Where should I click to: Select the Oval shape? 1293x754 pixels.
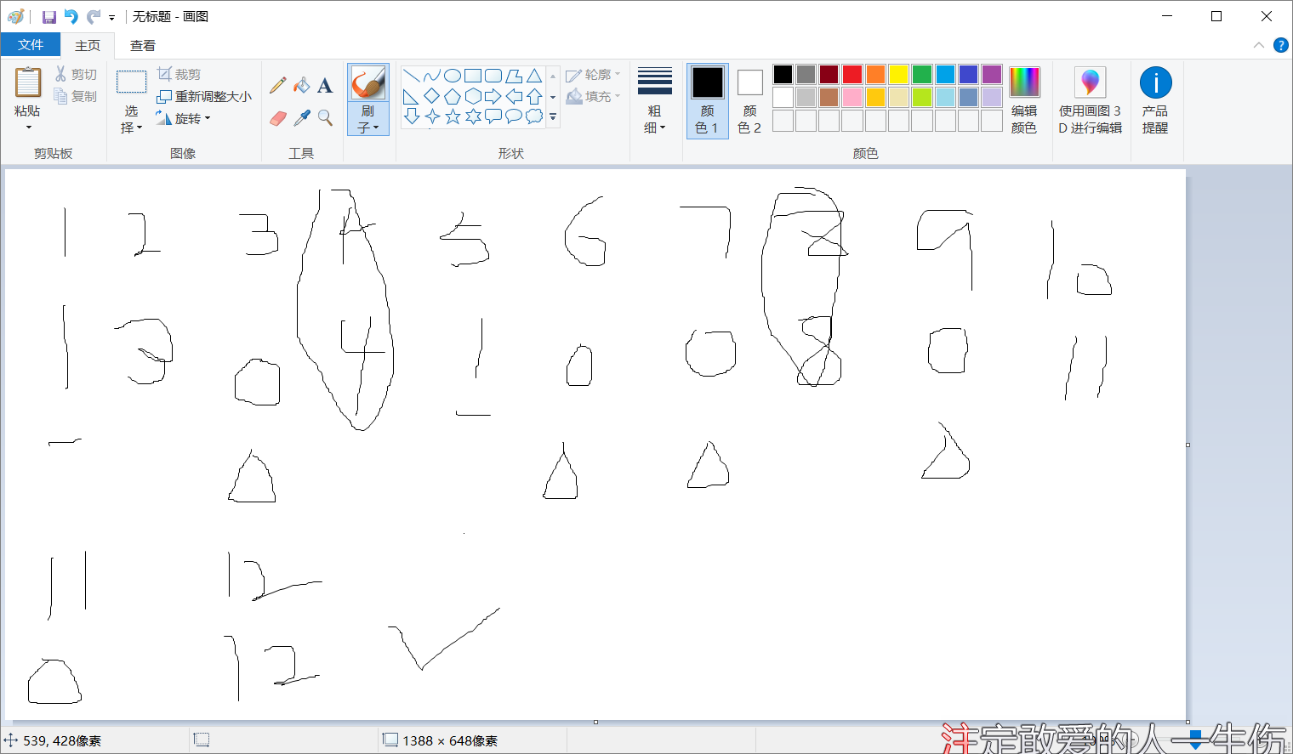pyautogui.click(x=452, y=74)
